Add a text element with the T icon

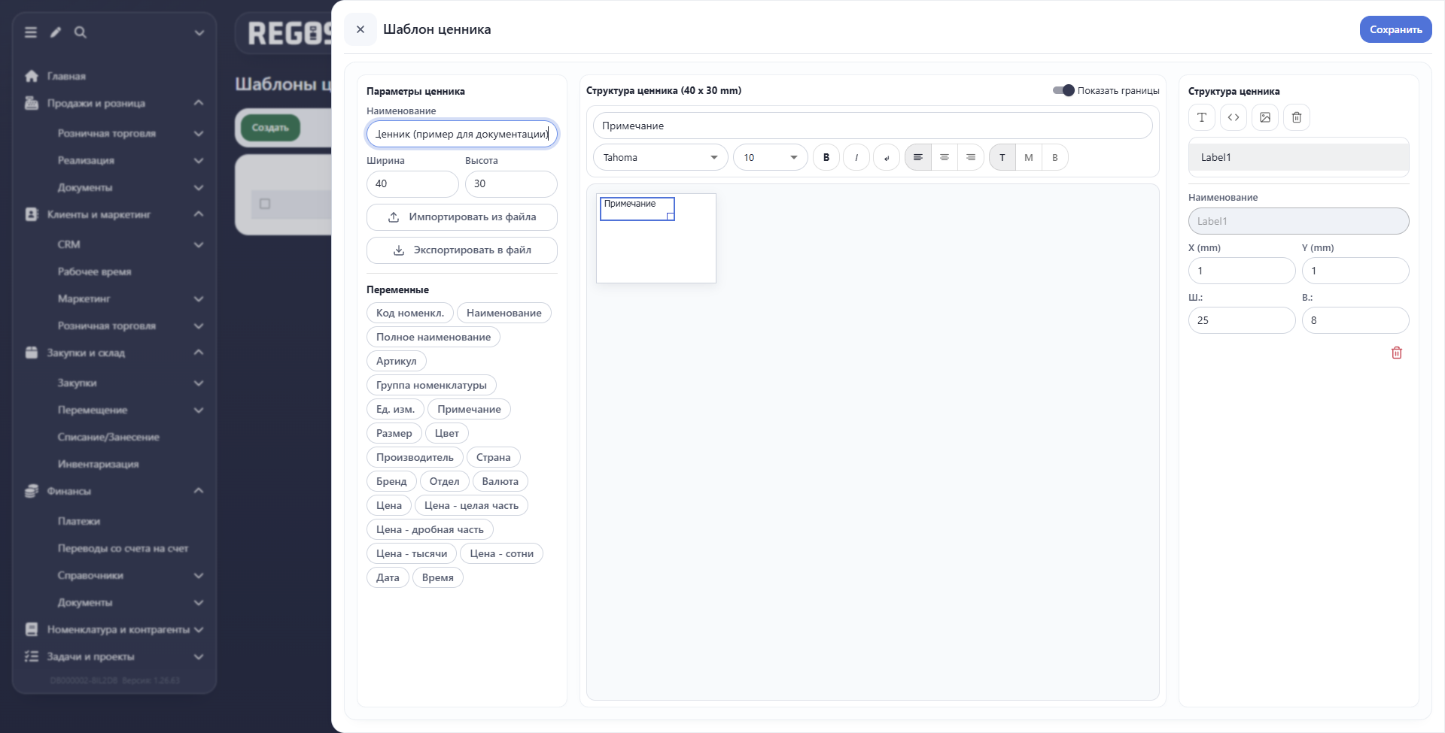[1202, 117]
